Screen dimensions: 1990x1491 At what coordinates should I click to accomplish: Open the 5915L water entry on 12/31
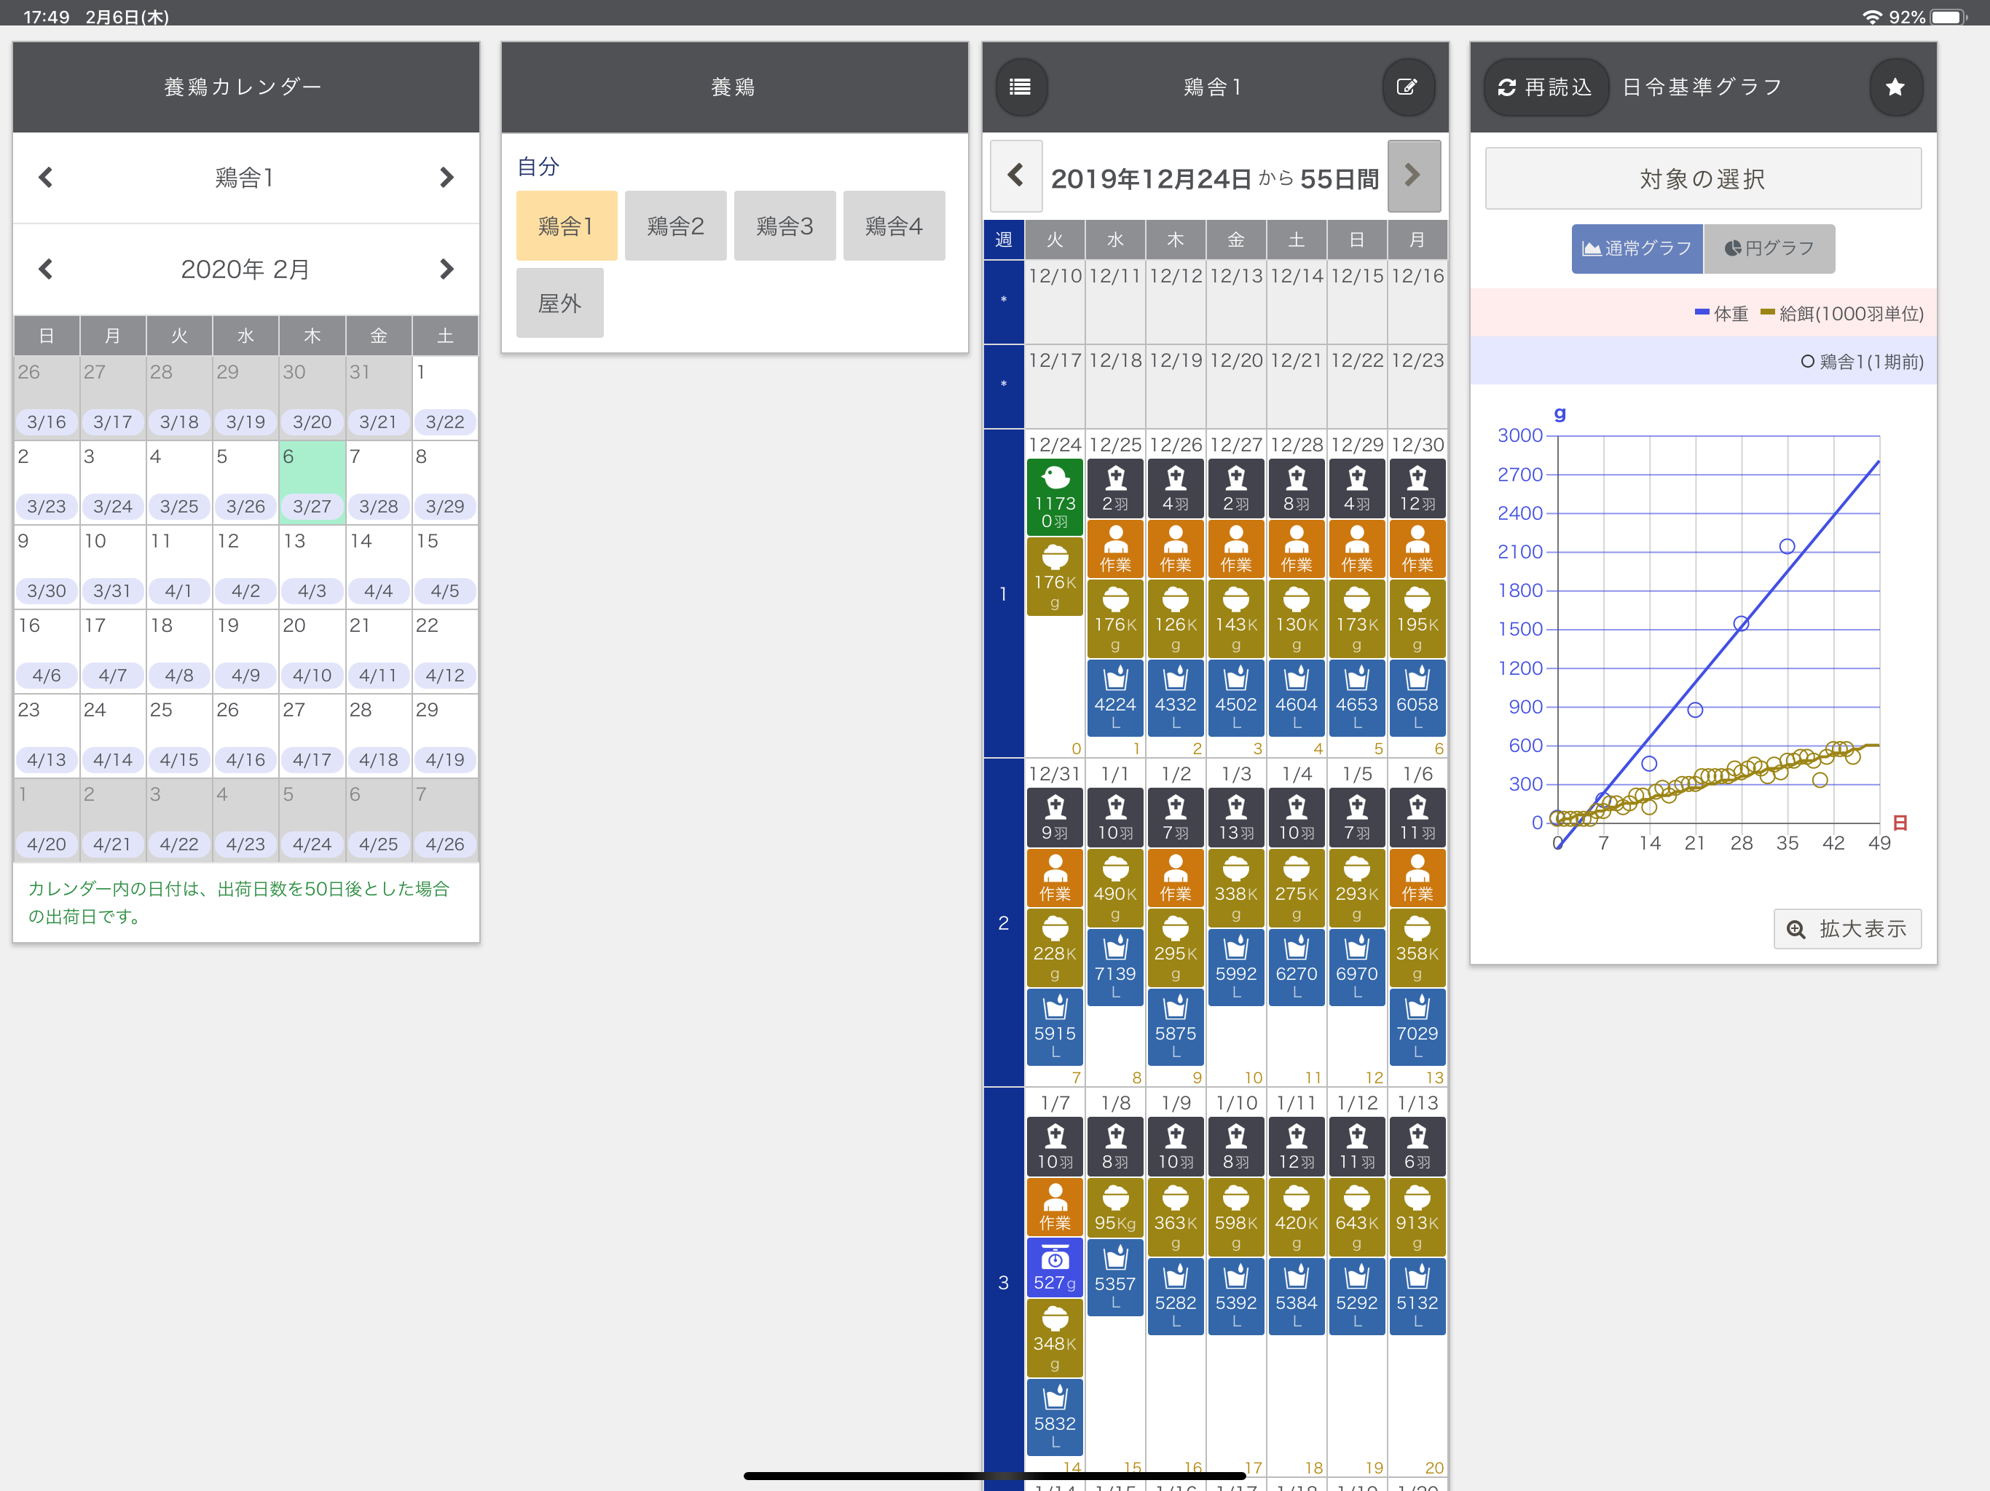point(1055,1028)
